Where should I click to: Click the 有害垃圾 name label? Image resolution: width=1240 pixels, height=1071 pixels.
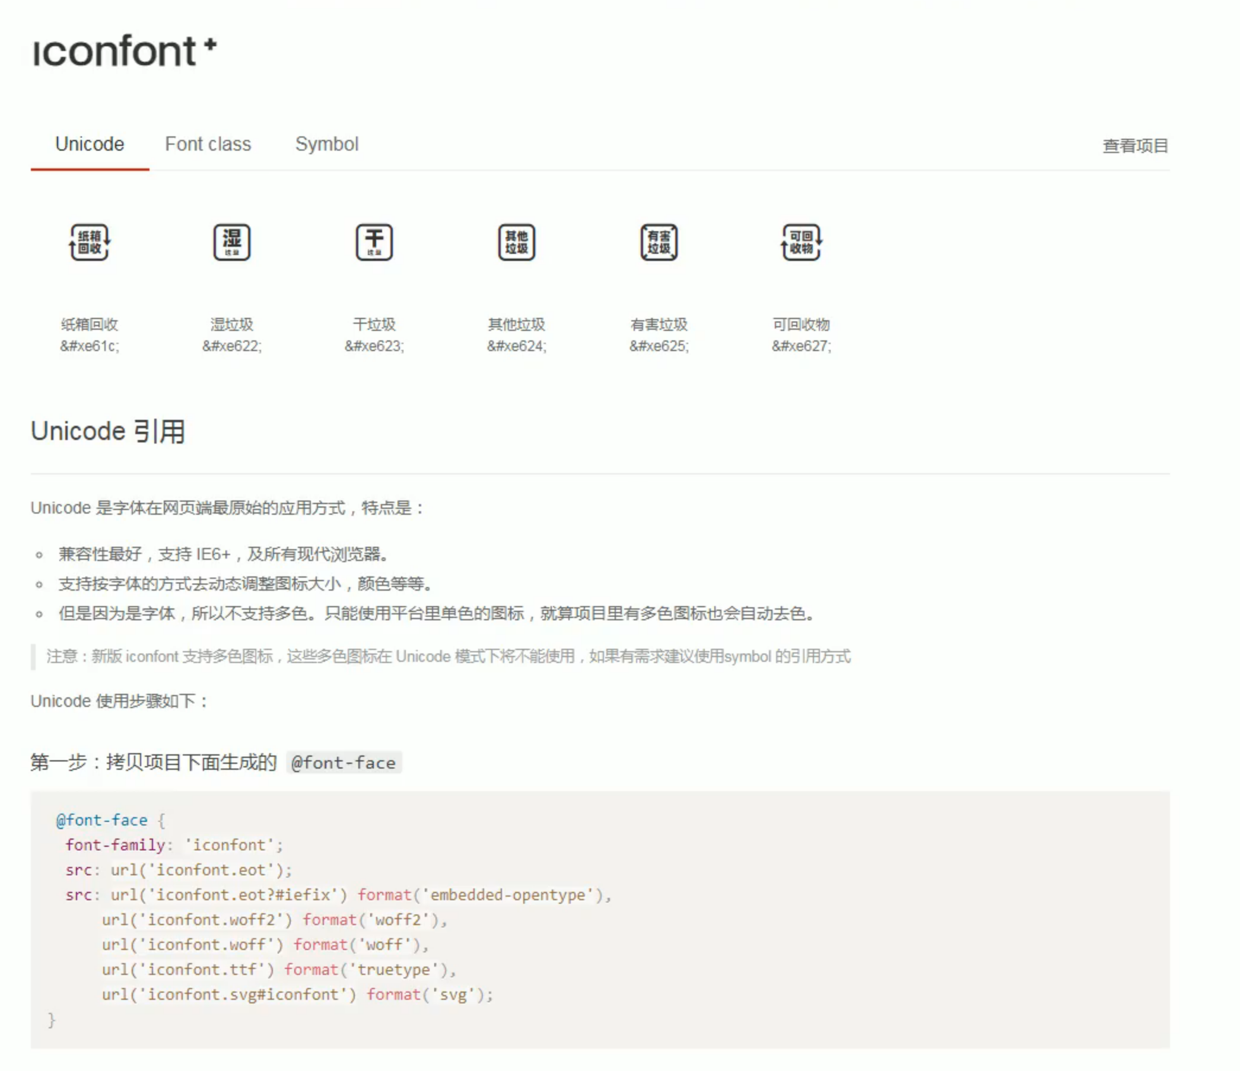click(659, 324)
